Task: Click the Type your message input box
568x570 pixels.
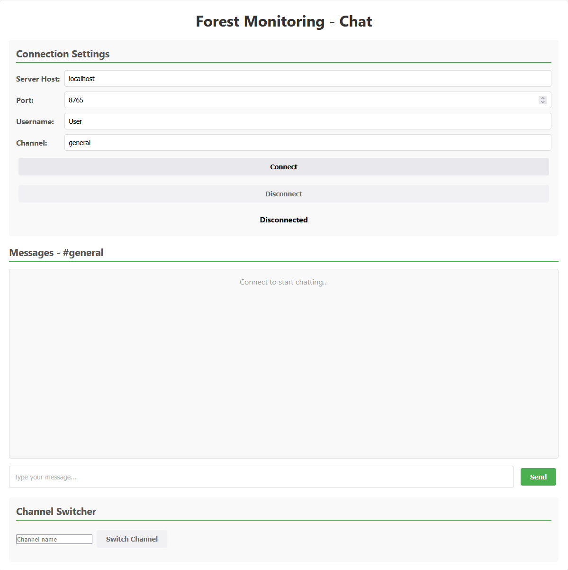Action: (x=261, y=477)
